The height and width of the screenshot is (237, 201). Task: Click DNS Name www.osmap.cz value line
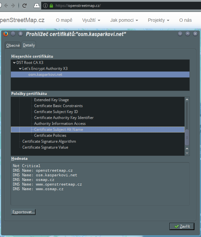tap(38, 189)
